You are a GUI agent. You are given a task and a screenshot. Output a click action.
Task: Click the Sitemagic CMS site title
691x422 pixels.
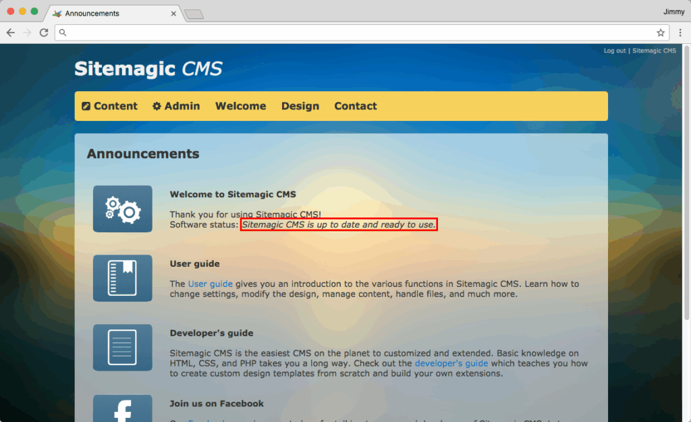[148, 69]
